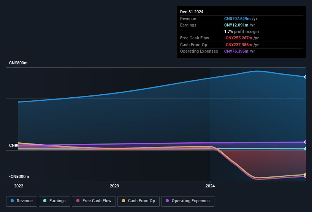Screen dimensions: 312x212
Task: Click the CN¥76.395m operating expenses value
Action: pos(236,51)
